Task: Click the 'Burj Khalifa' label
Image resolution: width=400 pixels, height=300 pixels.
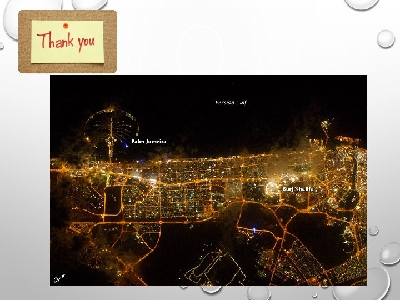Action: 298,189
